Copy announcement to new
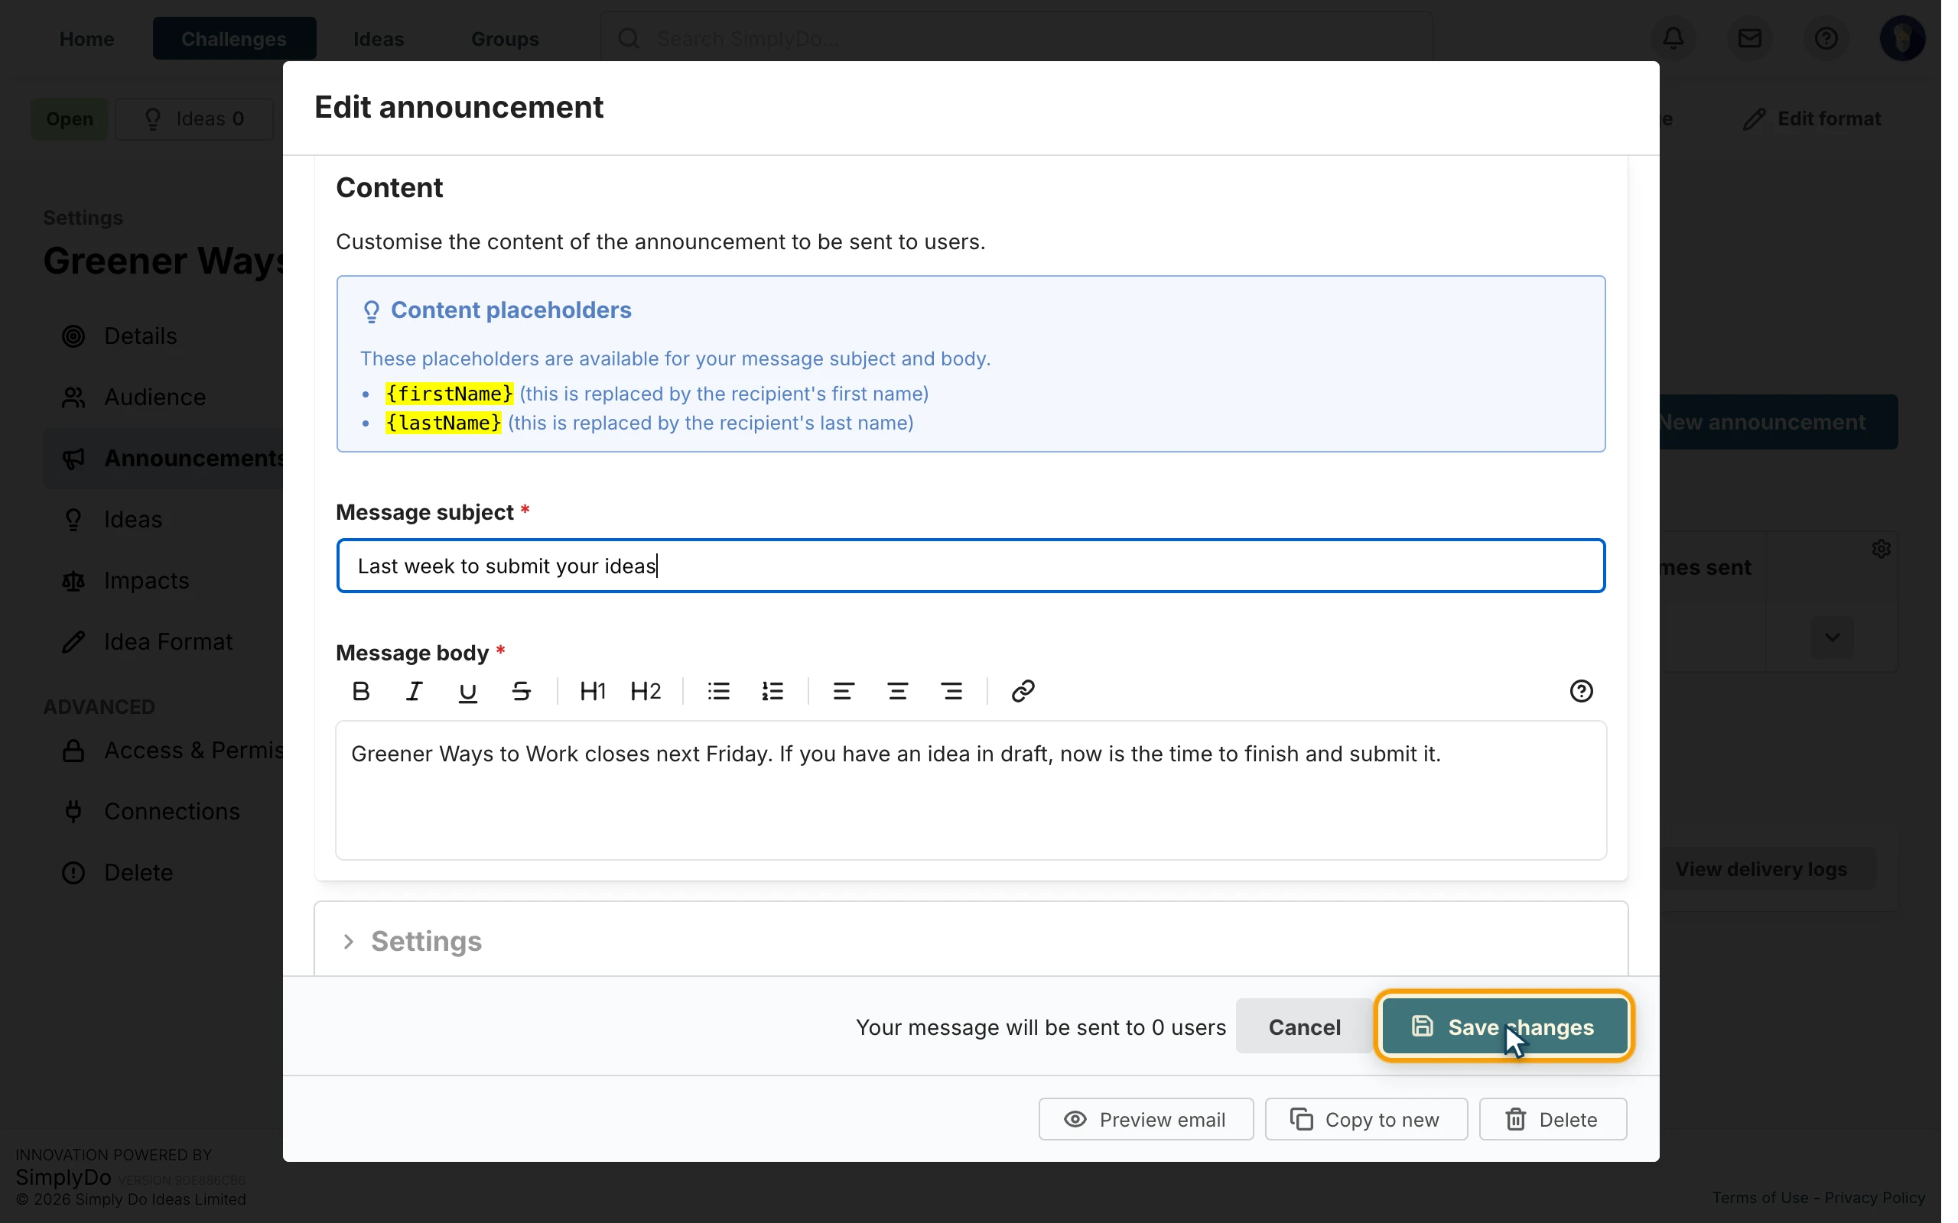 (1366, 1120)
